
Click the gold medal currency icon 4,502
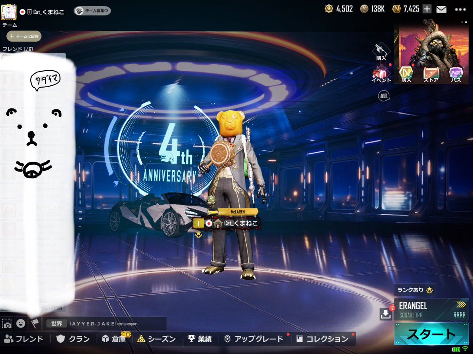tap(328, 9)
